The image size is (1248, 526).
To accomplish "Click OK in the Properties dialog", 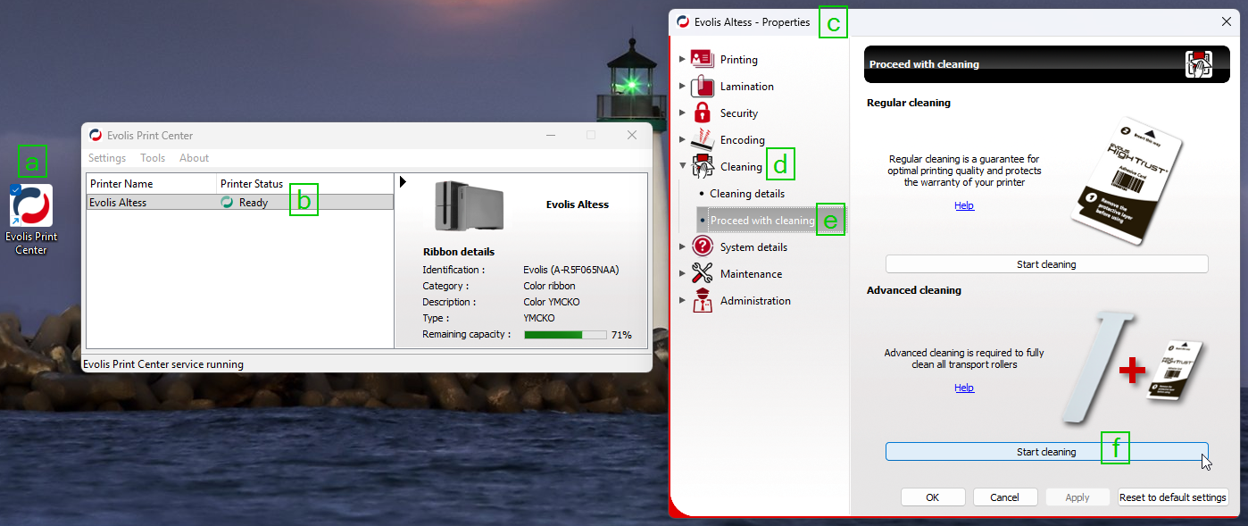I will click(x=933, y=497).
